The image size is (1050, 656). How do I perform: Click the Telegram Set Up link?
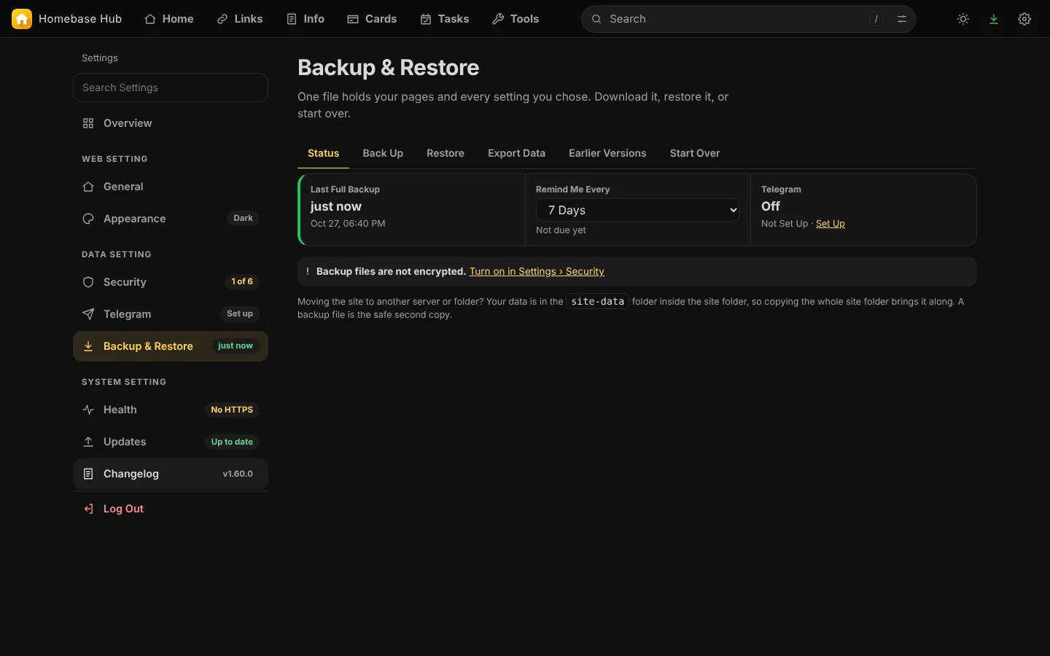831,224
